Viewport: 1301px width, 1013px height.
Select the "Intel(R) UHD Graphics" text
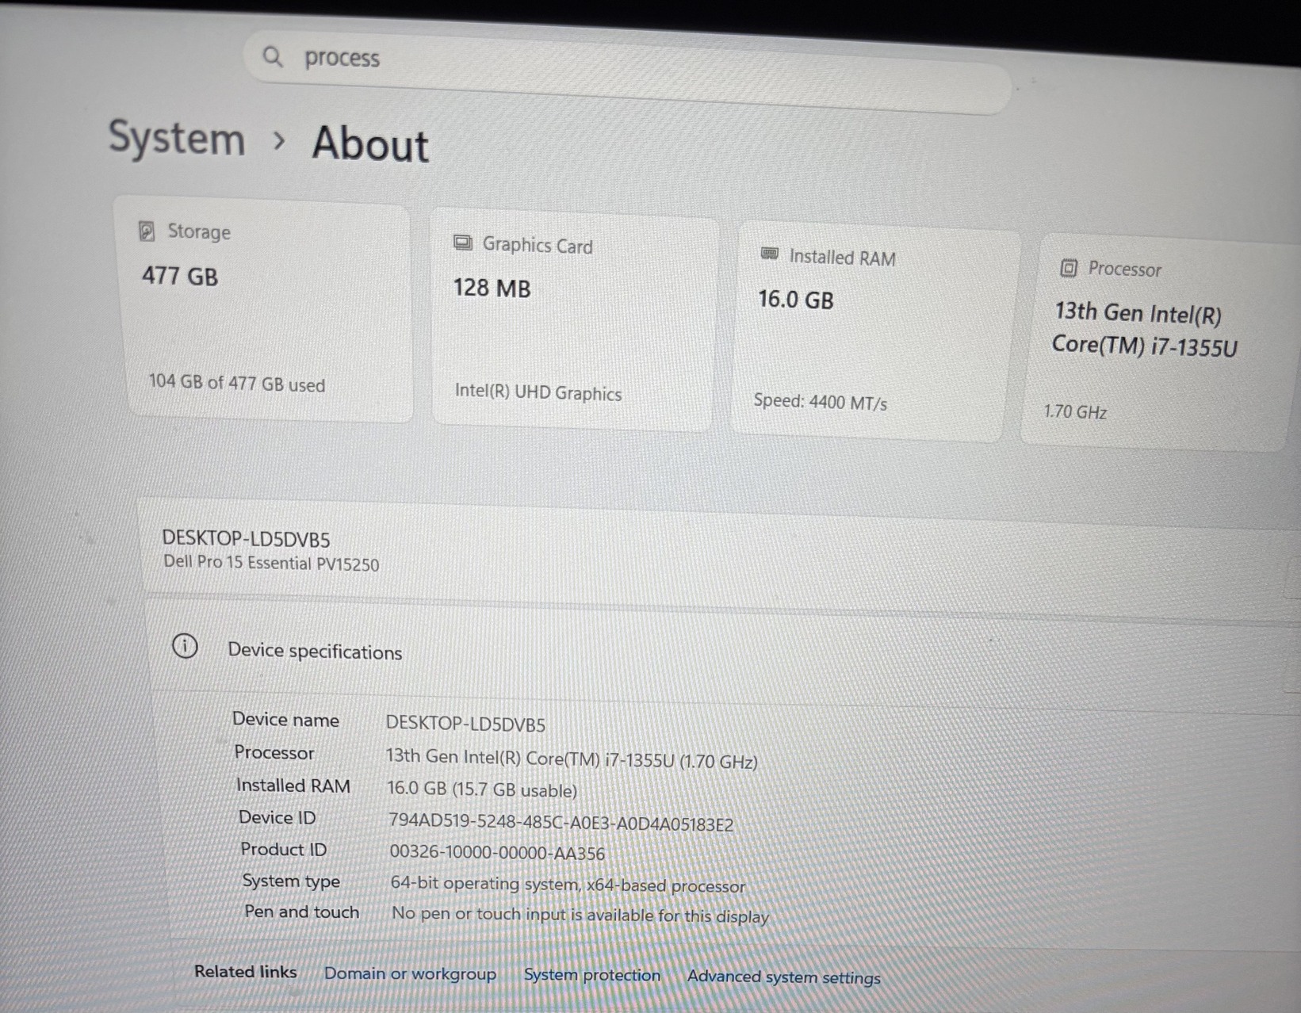pyautogui.click(x=538, y=392)
